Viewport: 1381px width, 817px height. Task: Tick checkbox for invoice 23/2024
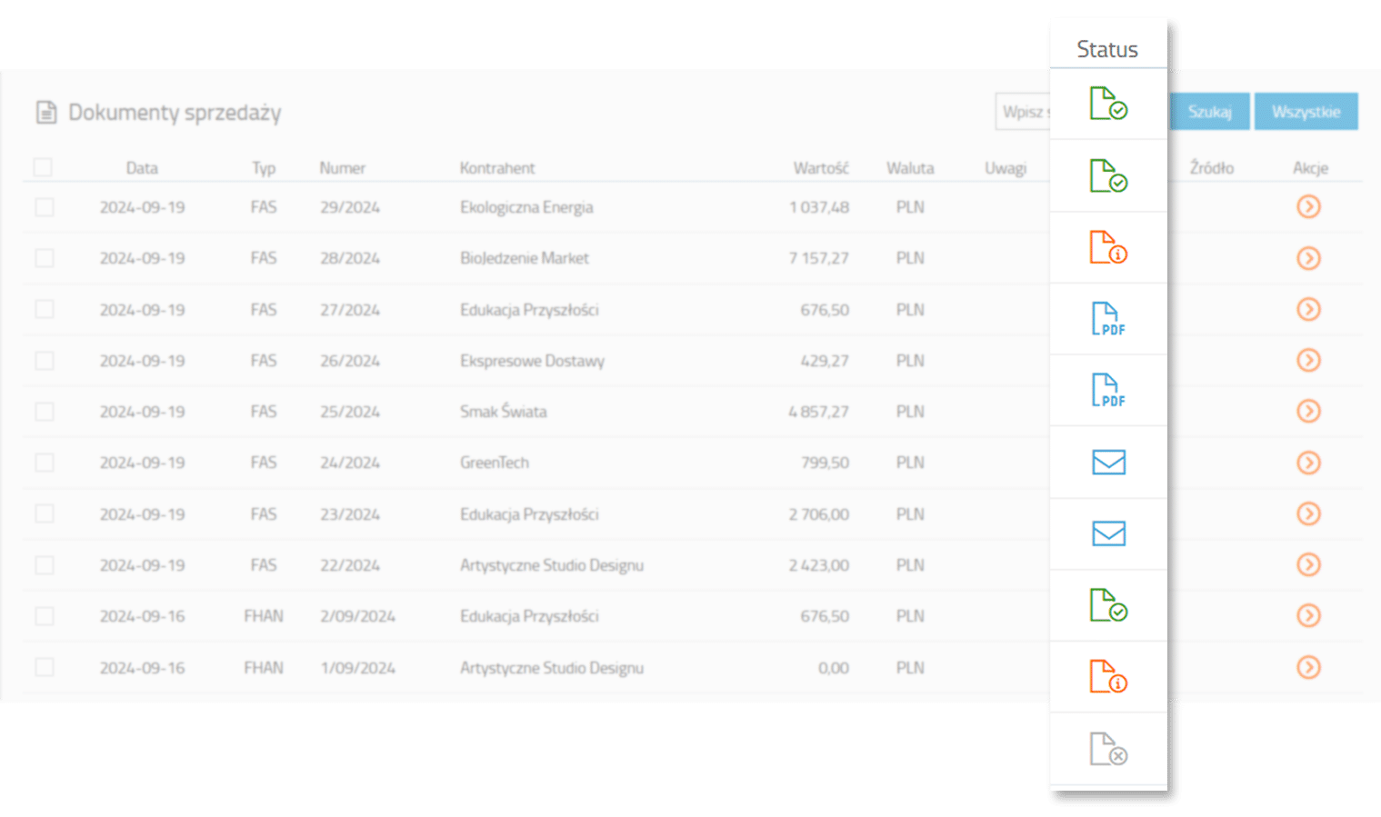[x=44, y=513]
